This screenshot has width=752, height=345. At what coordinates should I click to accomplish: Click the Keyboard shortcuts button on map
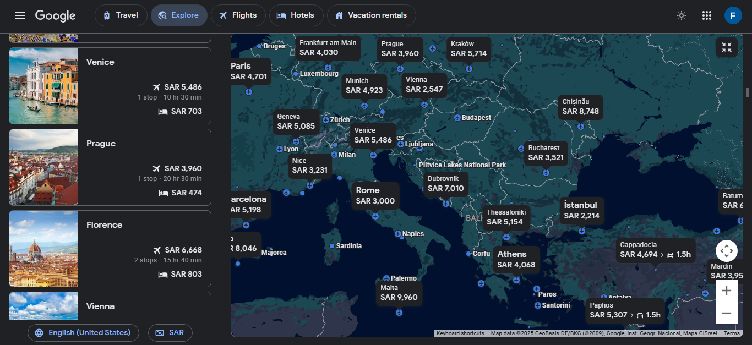pyautogui.click(x=460, y=333)
